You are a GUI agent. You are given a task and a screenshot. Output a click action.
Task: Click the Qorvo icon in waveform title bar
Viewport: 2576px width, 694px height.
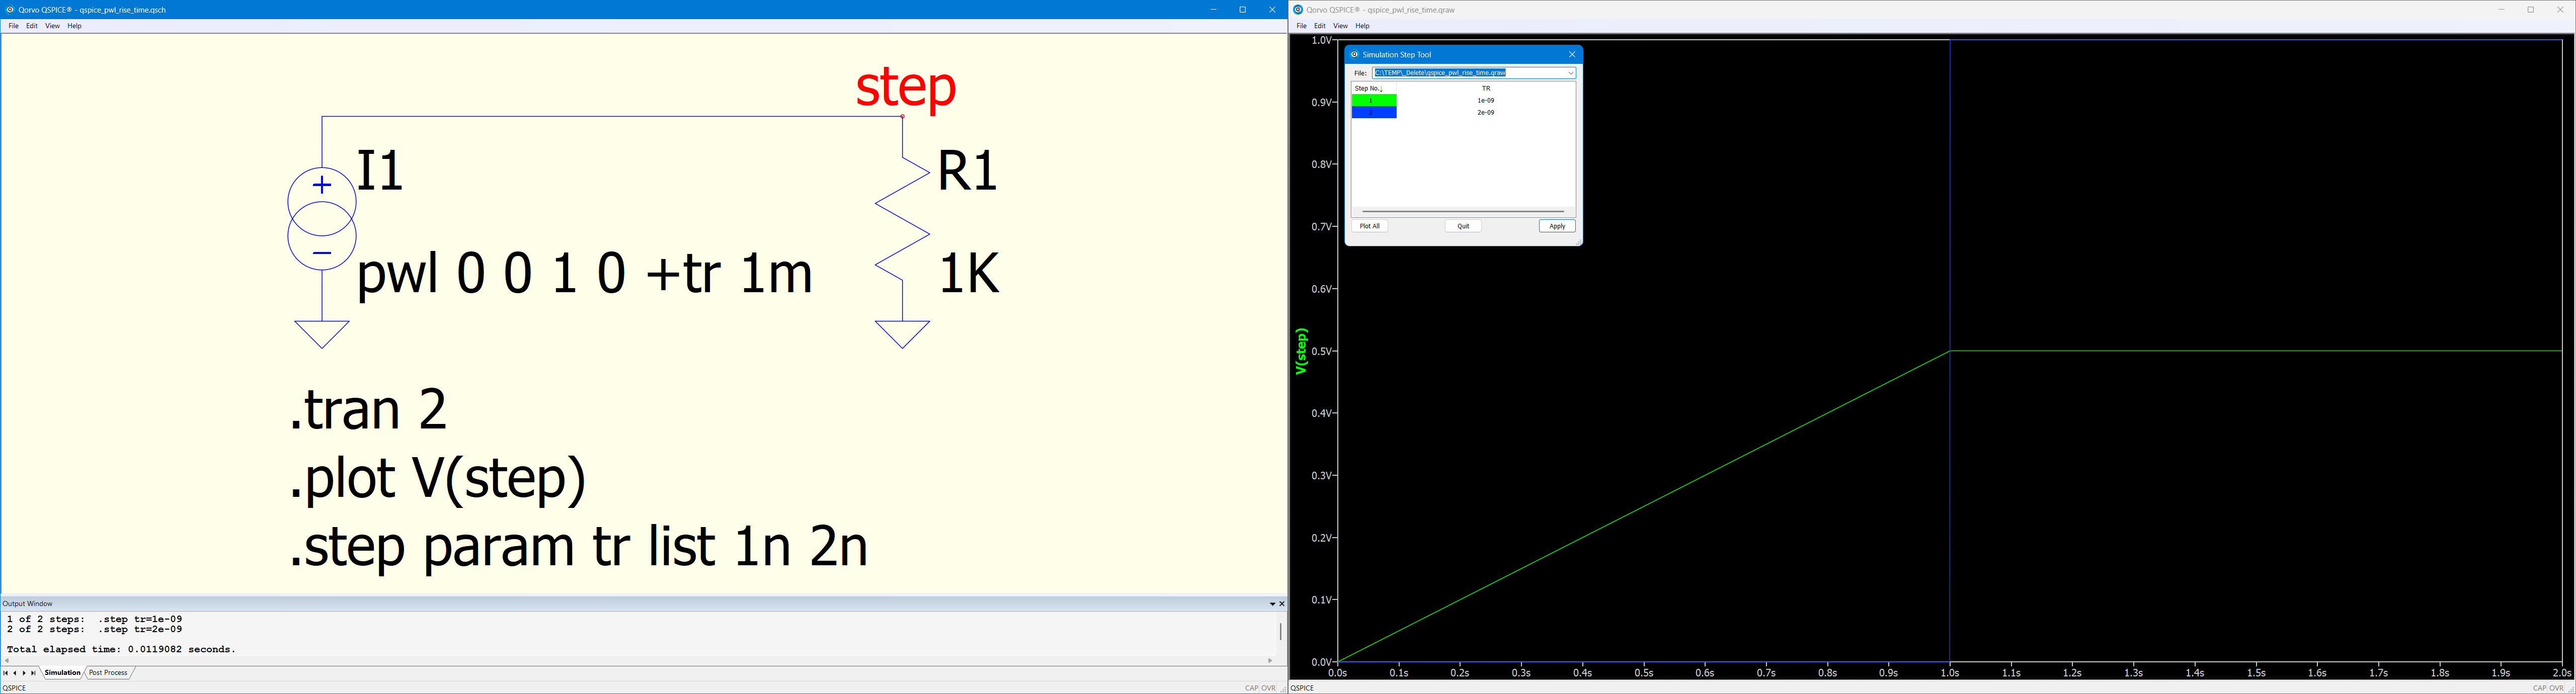click(x=1298, y=10)
